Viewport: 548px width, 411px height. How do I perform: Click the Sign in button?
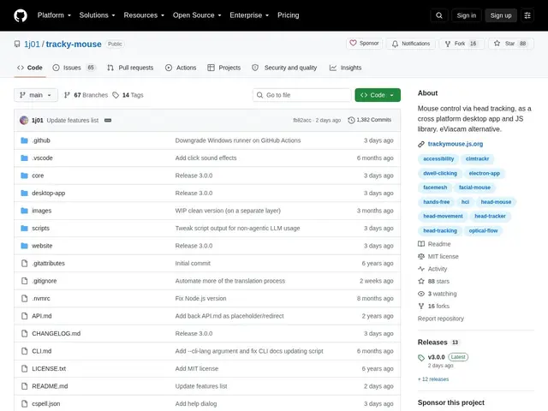[x=466, y=15]
